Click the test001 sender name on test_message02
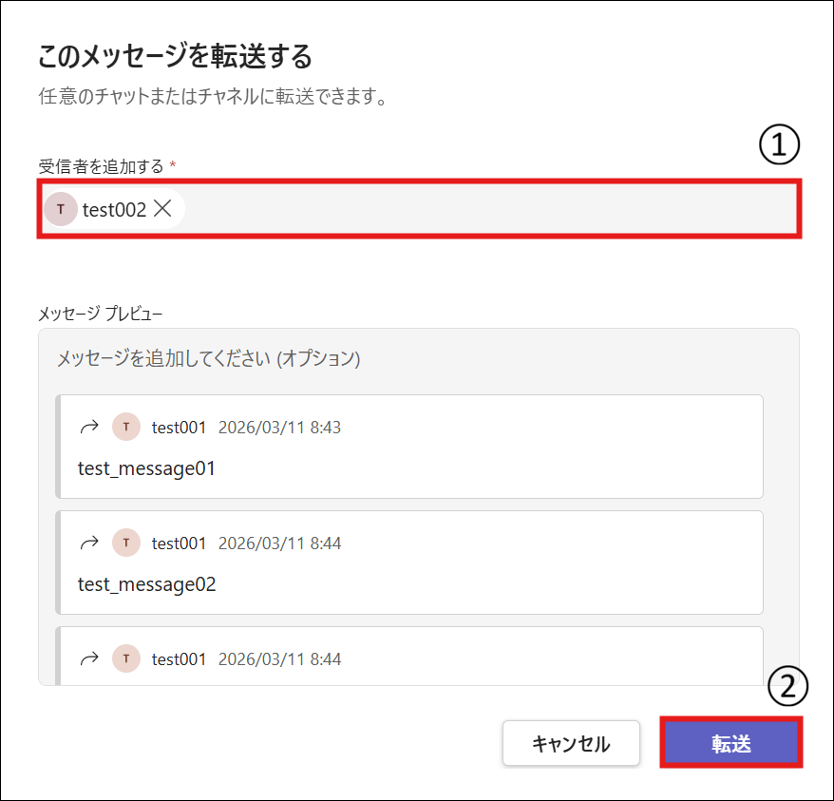Viewport: 834px width, 801px height. 179,544
